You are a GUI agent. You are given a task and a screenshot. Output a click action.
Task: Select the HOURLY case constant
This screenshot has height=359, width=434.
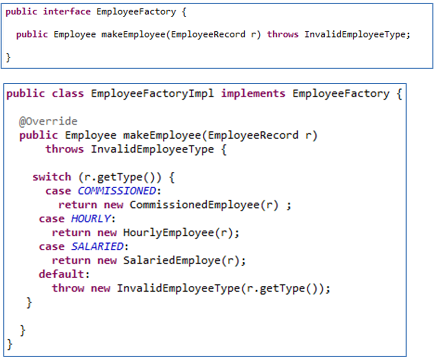click(91, 219)
